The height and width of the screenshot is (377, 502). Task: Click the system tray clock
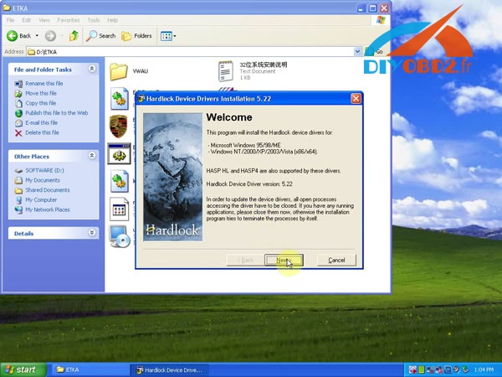pos(484,369)
